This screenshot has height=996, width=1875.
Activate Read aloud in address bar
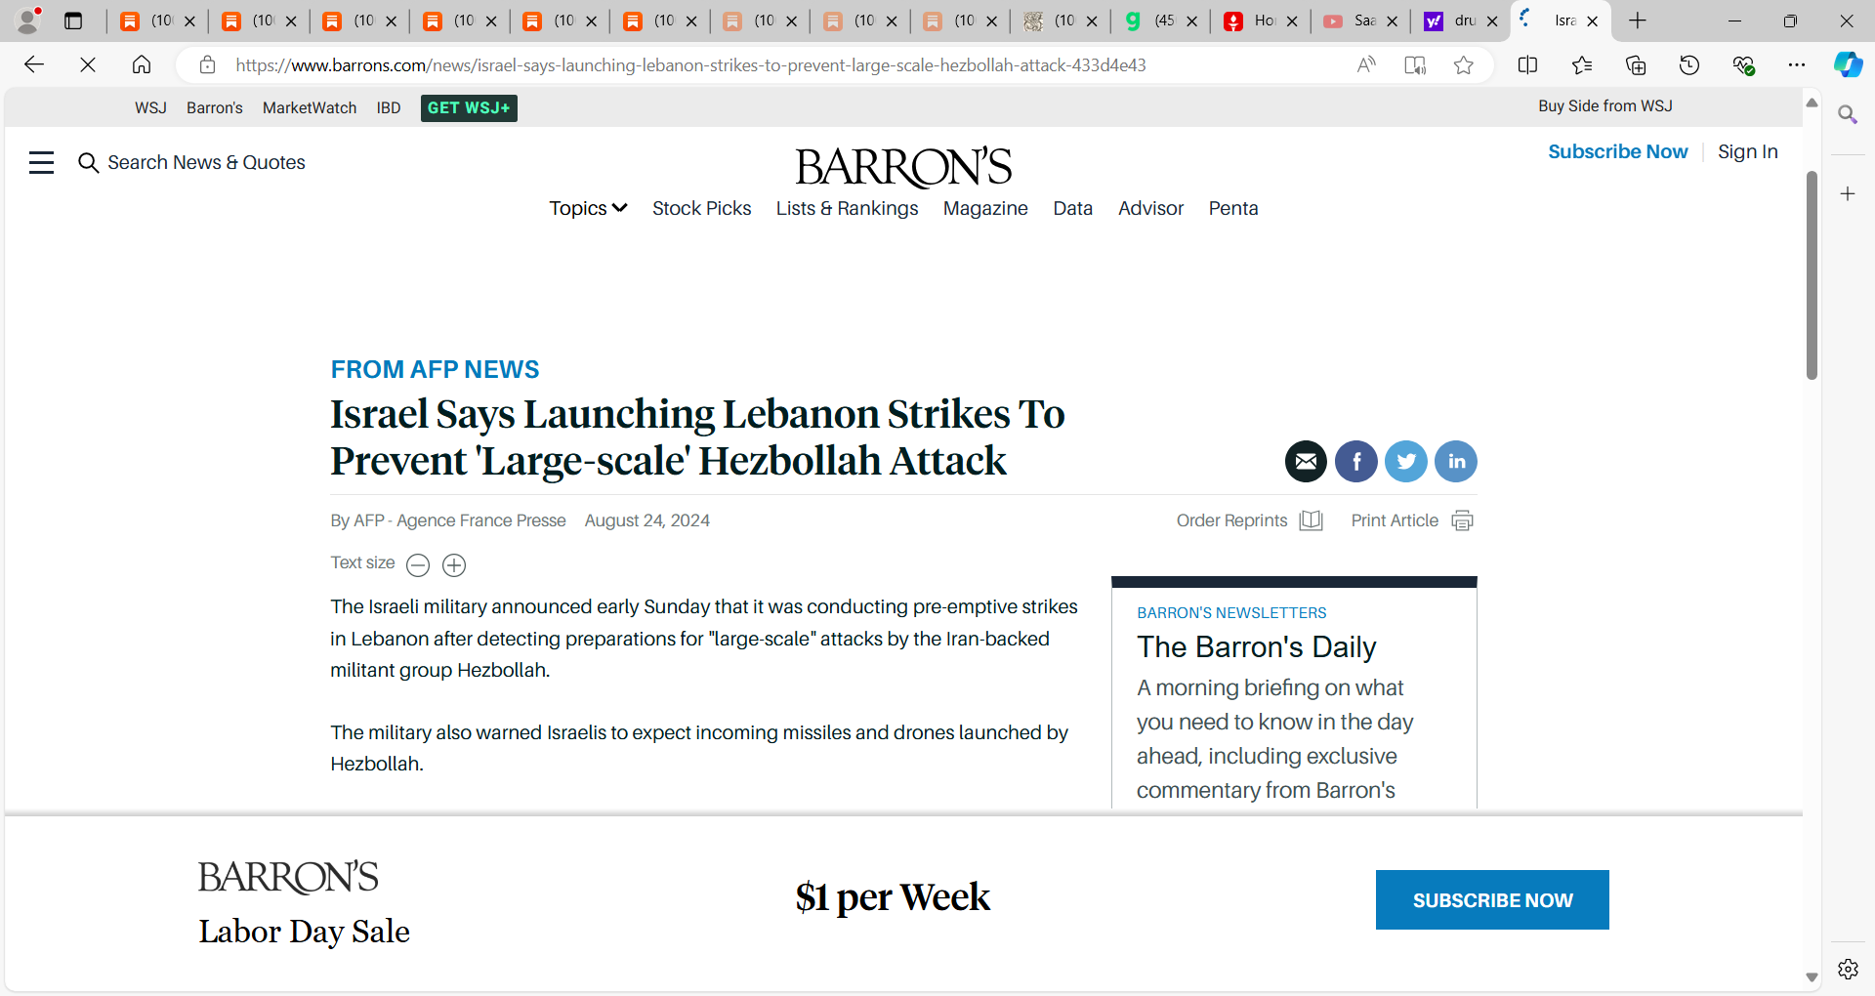[1366, 65]
